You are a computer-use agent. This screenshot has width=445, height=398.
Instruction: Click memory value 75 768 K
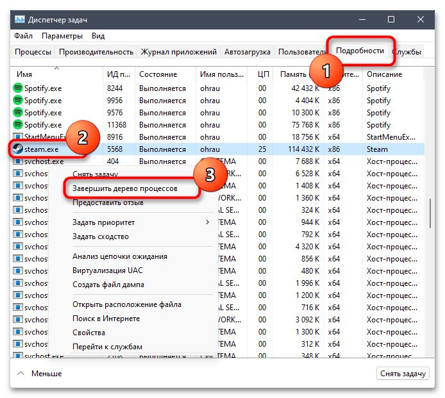305,125
